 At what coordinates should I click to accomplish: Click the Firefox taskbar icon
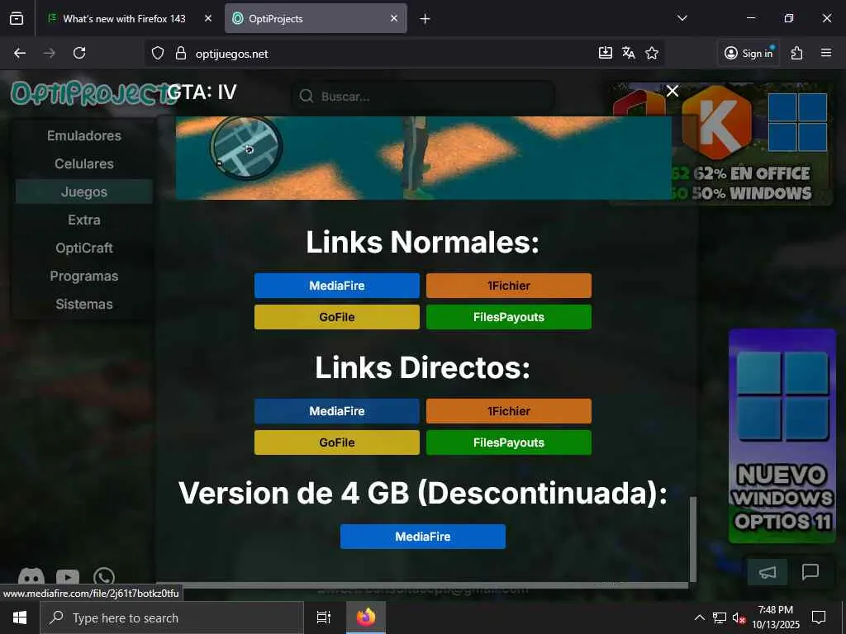(366, 617)
